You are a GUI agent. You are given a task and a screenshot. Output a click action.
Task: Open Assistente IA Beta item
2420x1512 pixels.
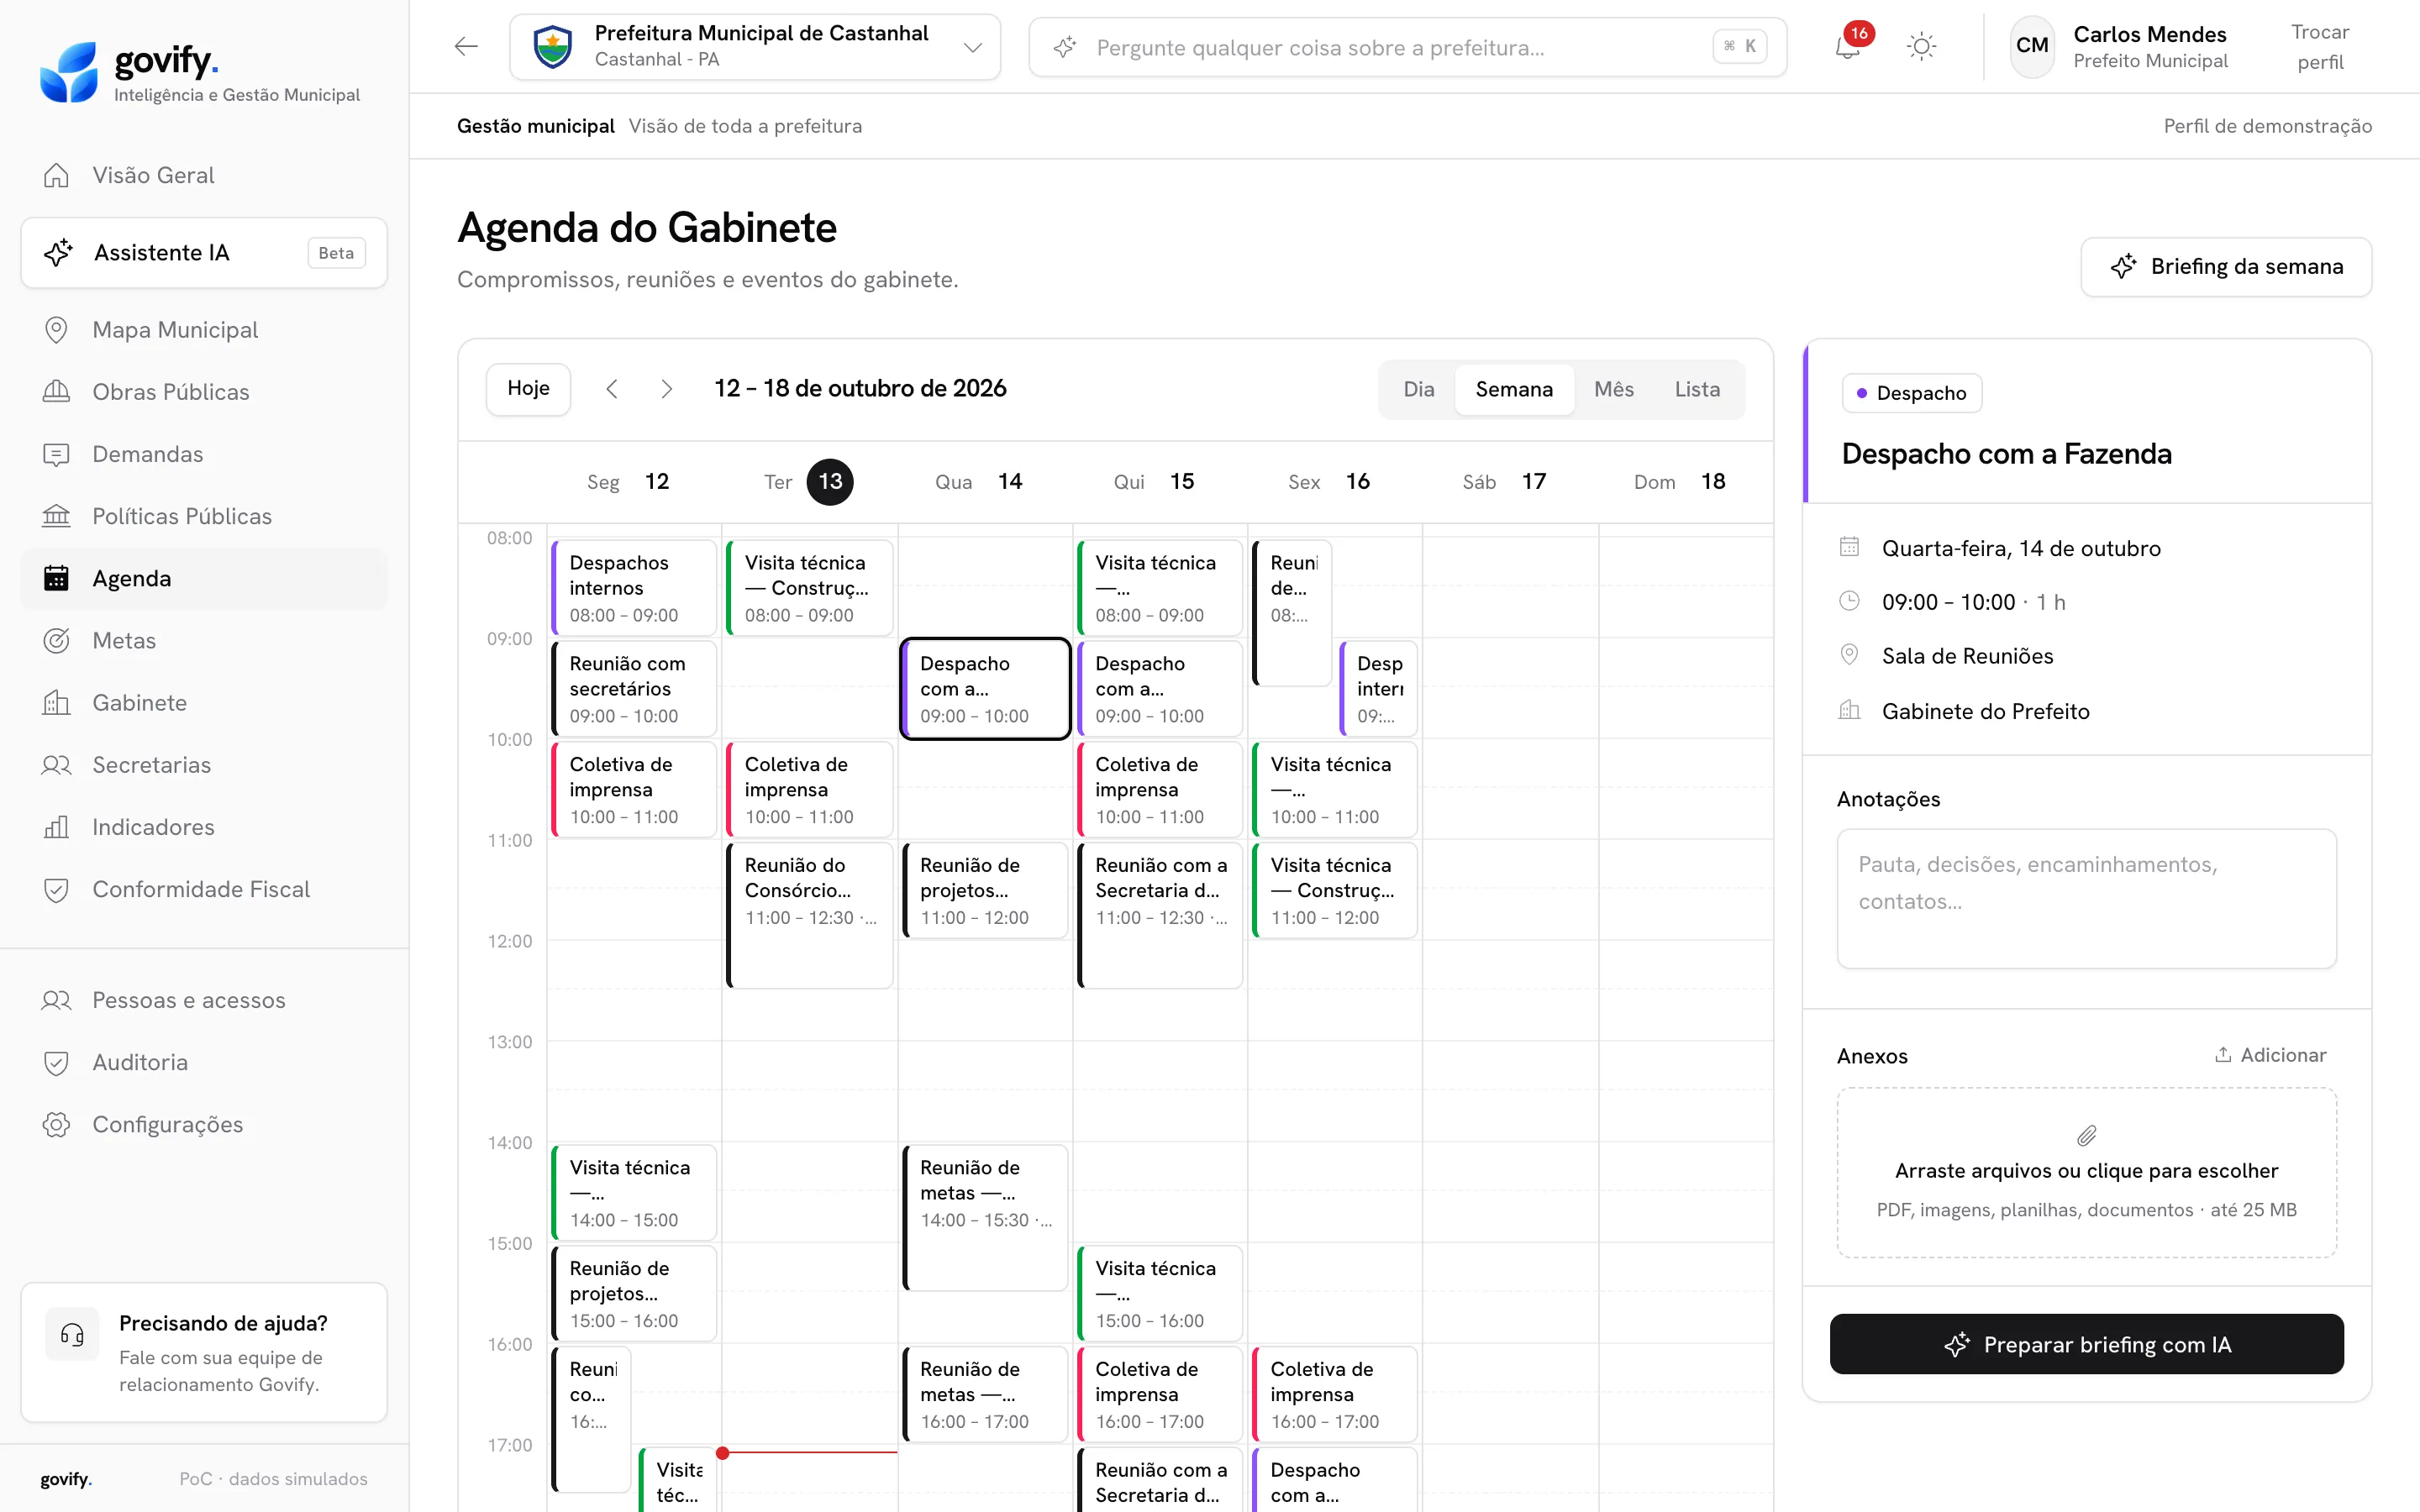click(204, 253)
